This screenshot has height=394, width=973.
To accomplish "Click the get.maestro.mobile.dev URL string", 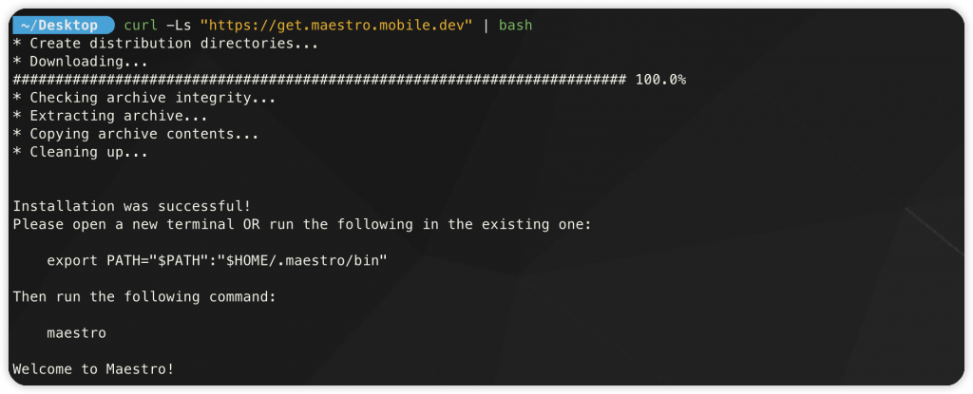I will 336,26.
